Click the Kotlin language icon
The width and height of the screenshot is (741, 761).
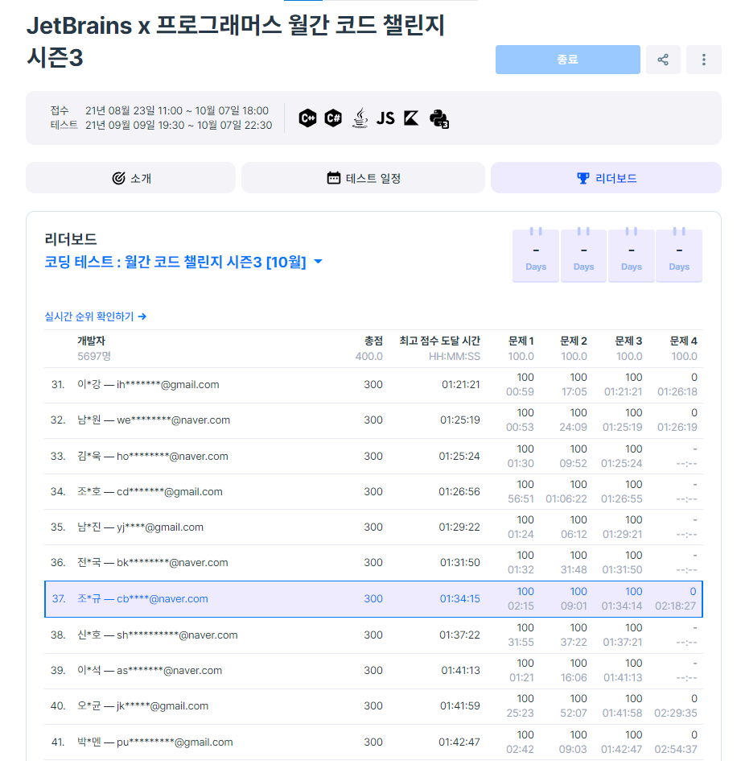point(411,118)
